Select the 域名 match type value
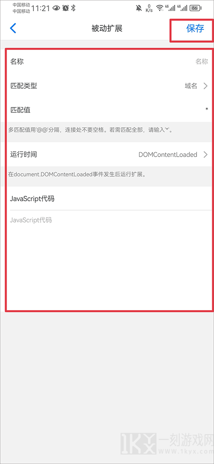 click(x=191, y=86)
